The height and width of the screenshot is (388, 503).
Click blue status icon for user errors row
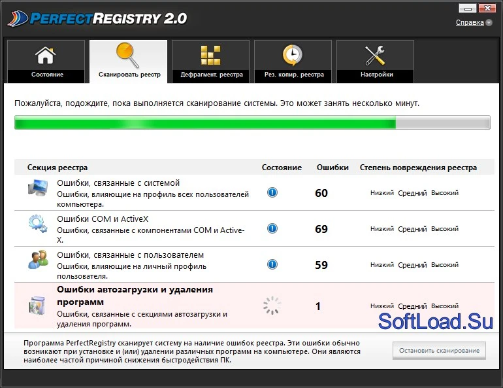click(x=272, y=264)
